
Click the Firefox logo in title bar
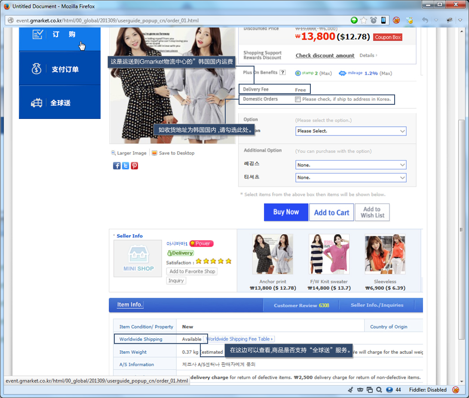tap(7, 6)
